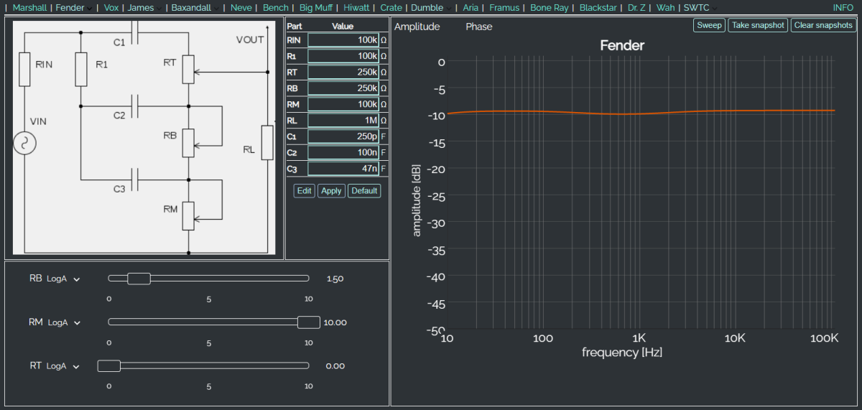Click the RB potentiometer slider handle
The height and width of the screenshot is (410, 862).
click(x=139, y=279)
